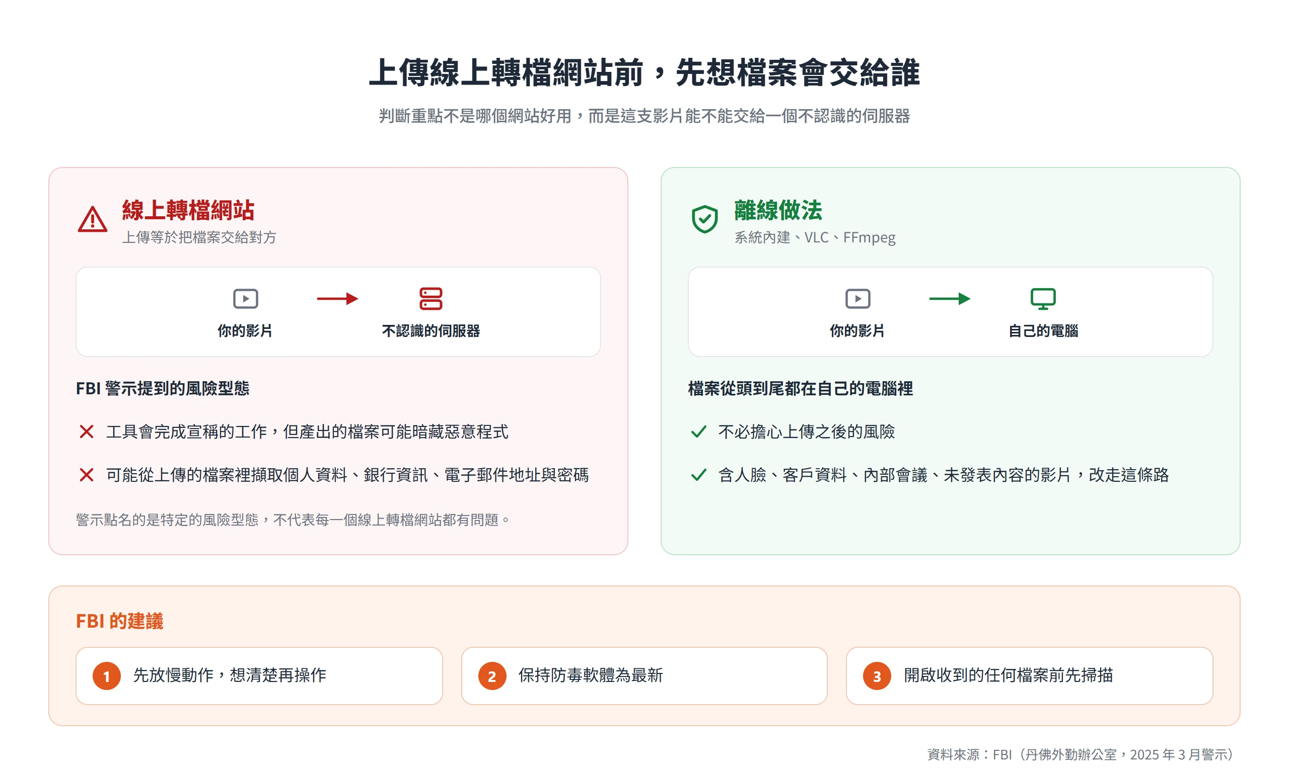Click the text about 銀行資訊、電子郵件地址與密碼
The height and width of the screenshot is (773, 1289).
tap(347, 475)
